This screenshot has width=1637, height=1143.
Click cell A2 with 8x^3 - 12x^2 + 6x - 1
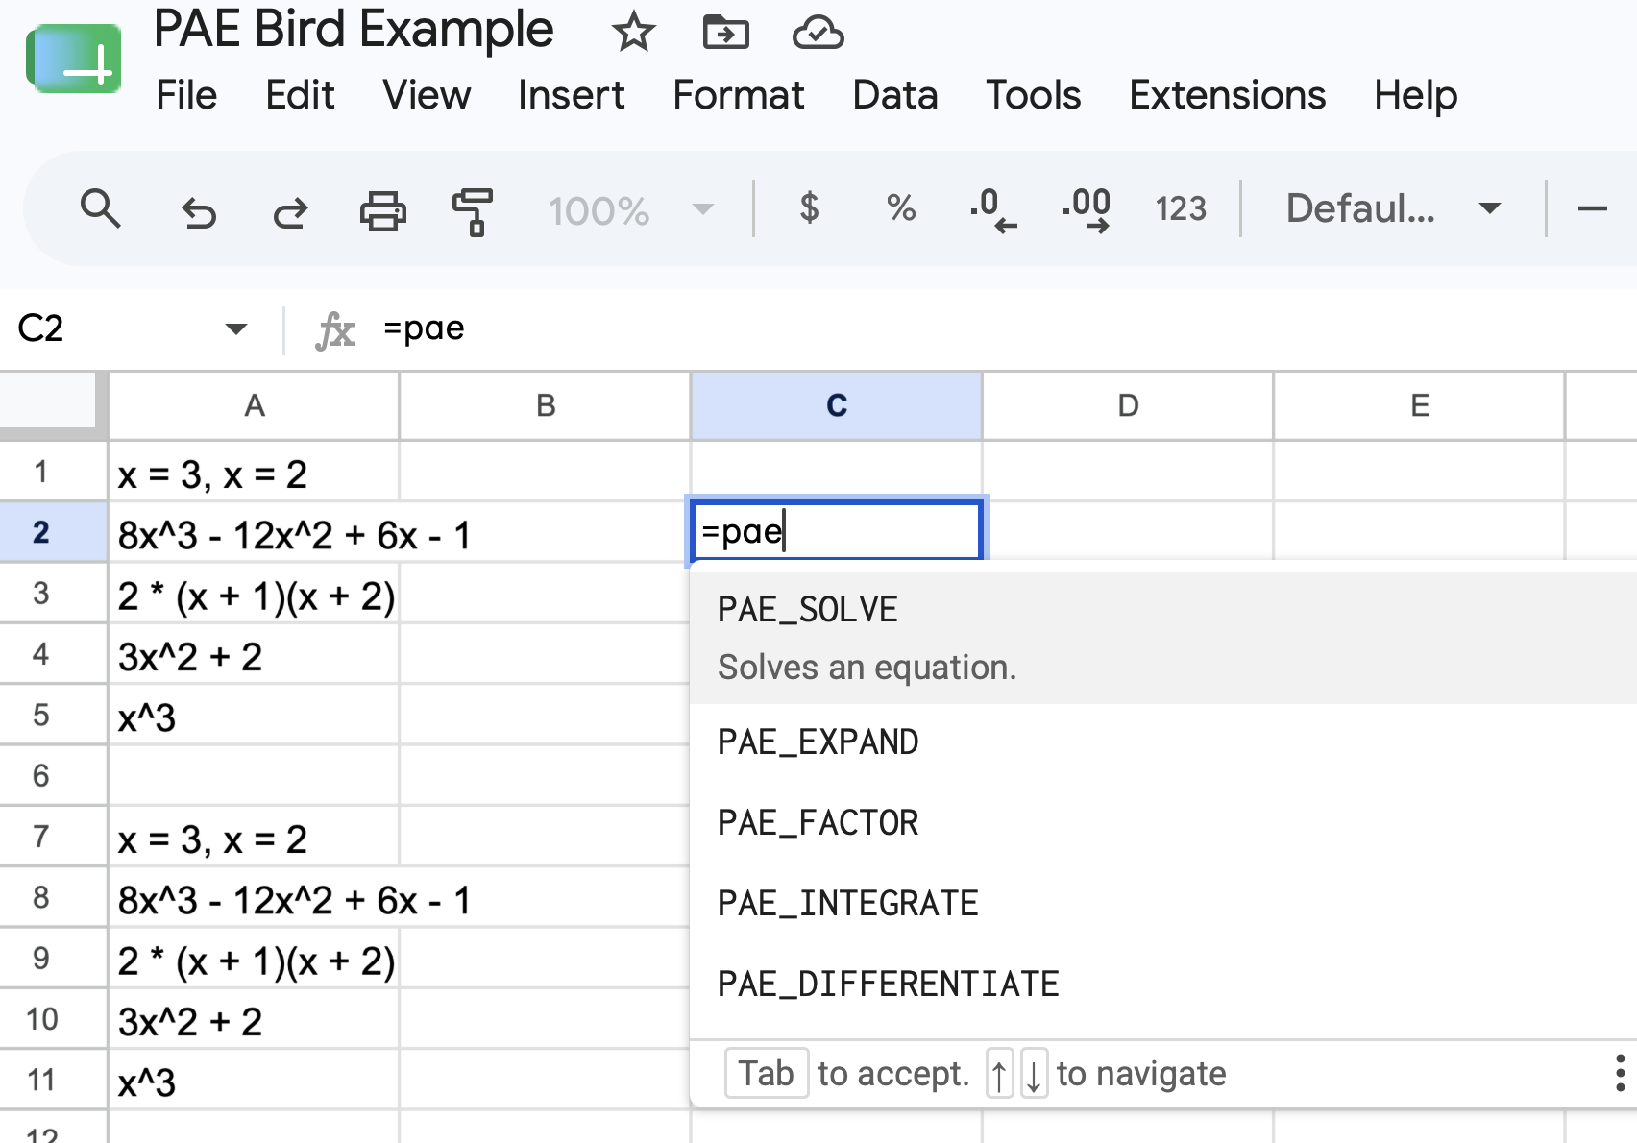click(x=254, y=532)
